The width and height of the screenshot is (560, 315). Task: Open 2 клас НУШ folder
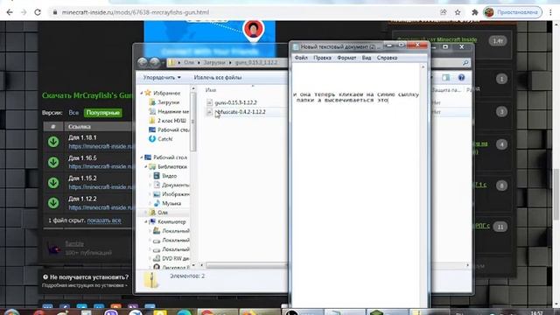click(x=171, y=121)
